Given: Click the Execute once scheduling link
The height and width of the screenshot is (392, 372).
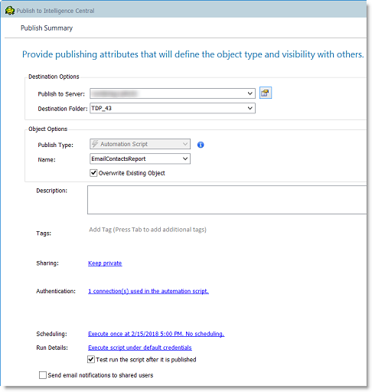Looking at the screenshot, I should coord(156,334).
